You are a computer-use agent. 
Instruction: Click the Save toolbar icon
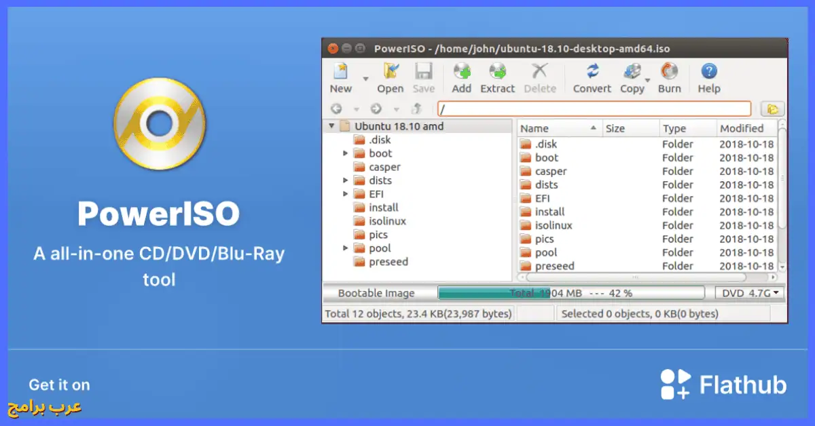tap(424, 78)
